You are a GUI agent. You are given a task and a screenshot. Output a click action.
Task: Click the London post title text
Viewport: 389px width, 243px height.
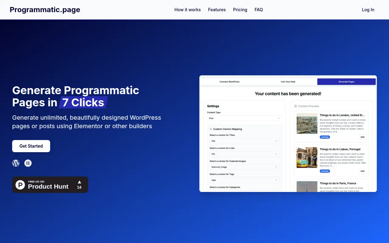click(342, 115)
